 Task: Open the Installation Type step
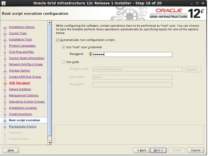click(x=20, y=40)
